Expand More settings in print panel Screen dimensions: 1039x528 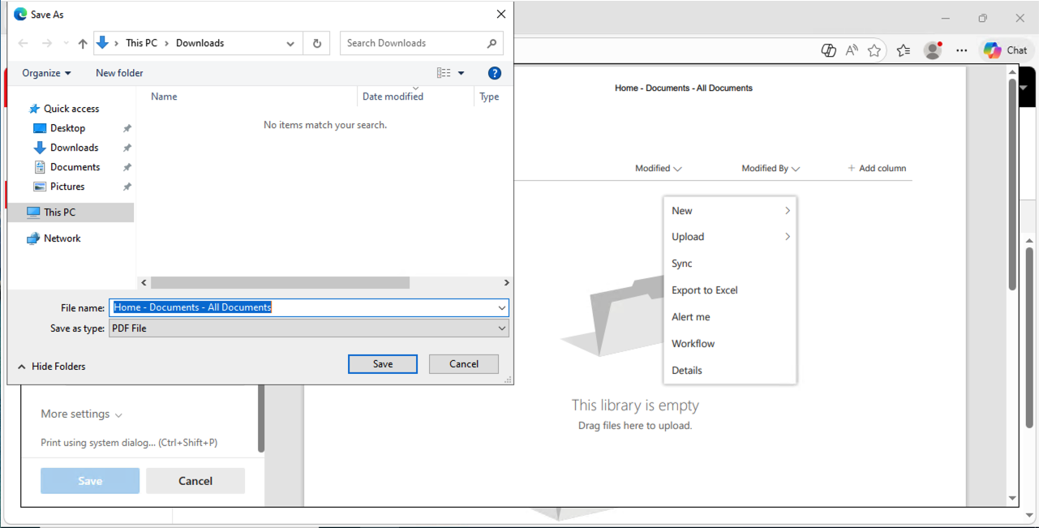click(x=81, y=414)
